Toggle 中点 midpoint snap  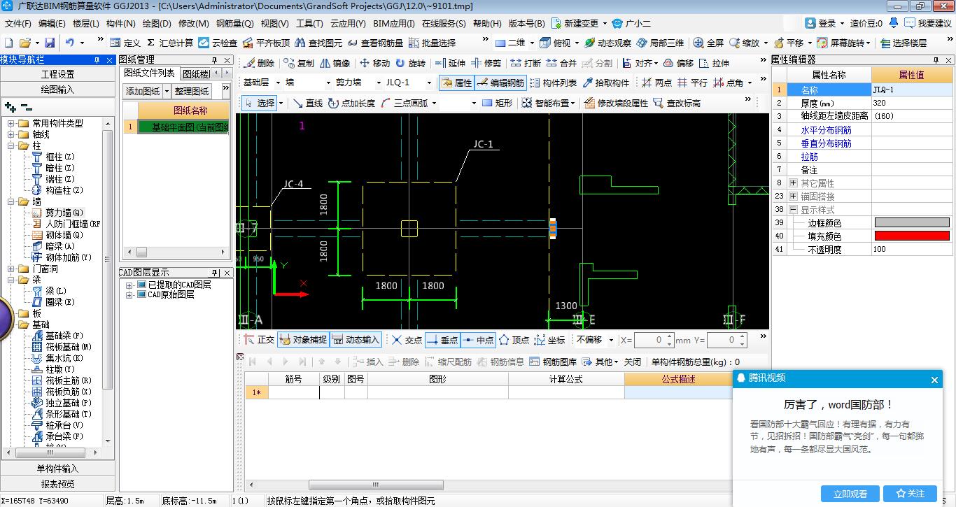pos(478,340)
